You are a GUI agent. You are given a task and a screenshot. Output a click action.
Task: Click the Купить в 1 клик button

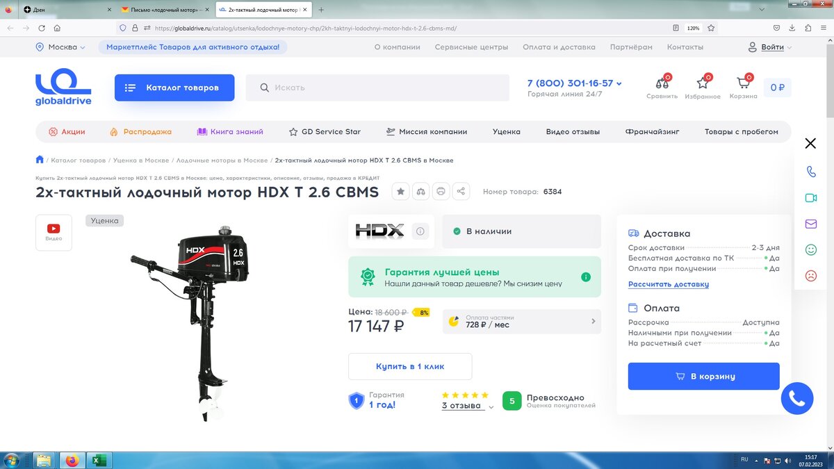pos(410,366)
